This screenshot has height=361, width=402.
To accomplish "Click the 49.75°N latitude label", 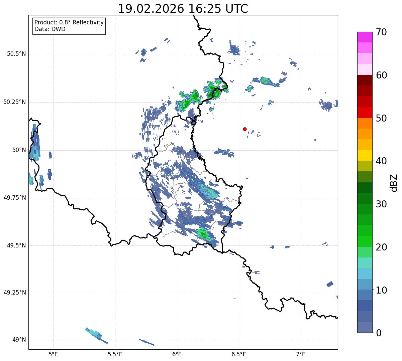I will click(15, 198).
